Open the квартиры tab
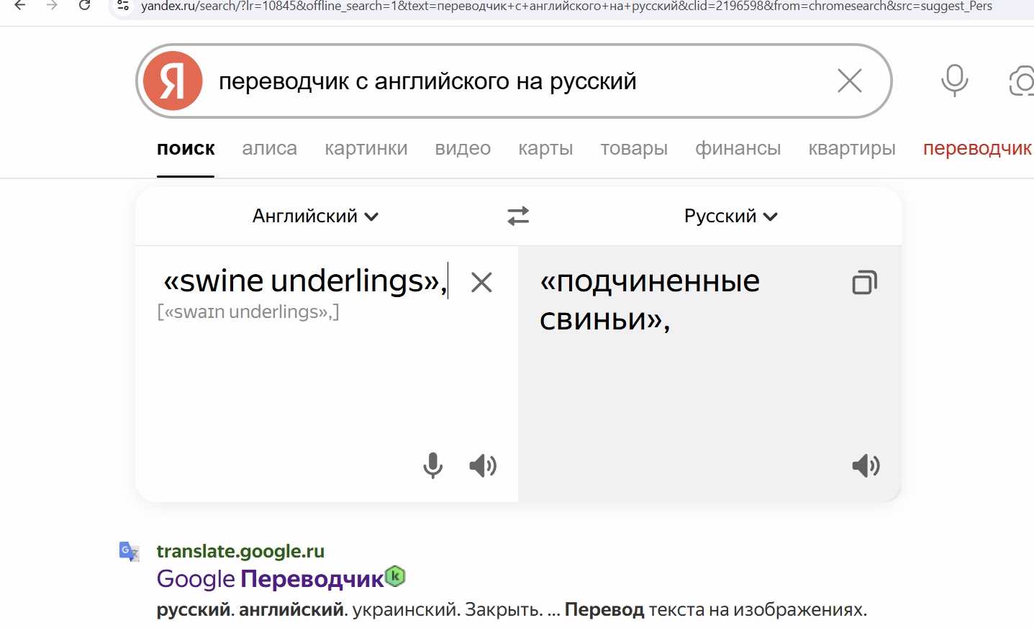1034x628 pixels. coord(852,148)
